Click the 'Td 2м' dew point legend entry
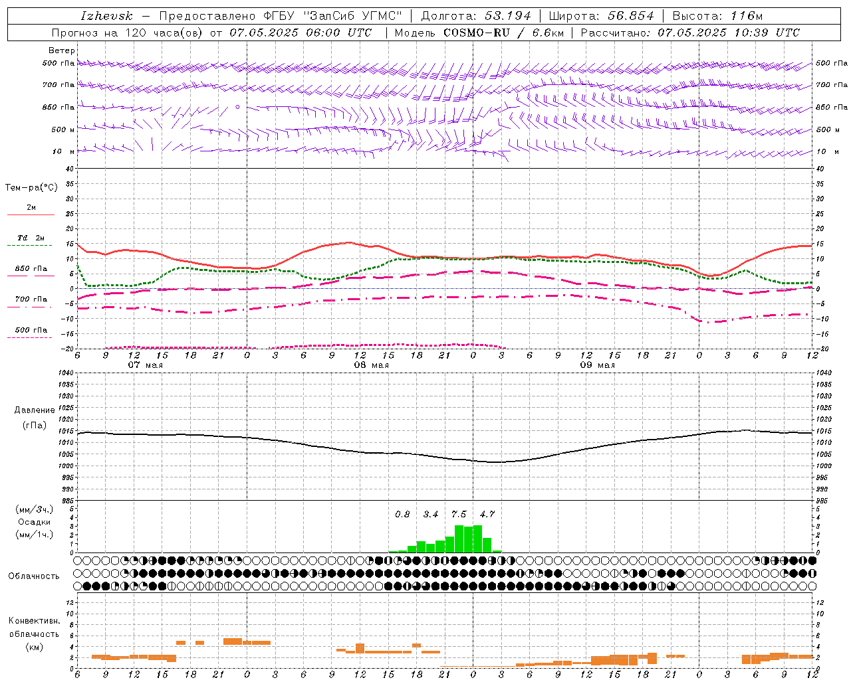This screenshot has width=851, height=680. [31, 238]
